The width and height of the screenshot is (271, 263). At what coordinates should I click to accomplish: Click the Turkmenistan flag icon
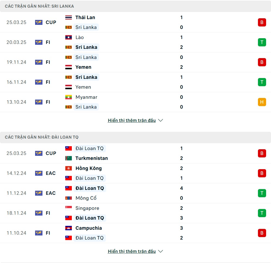tap(69, 158)
